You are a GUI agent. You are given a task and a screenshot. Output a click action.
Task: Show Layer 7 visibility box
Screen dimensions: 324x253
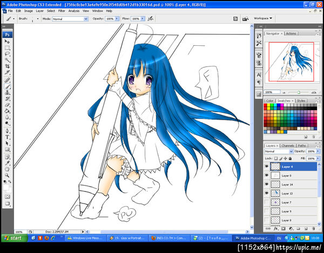[x=267, y=202]
